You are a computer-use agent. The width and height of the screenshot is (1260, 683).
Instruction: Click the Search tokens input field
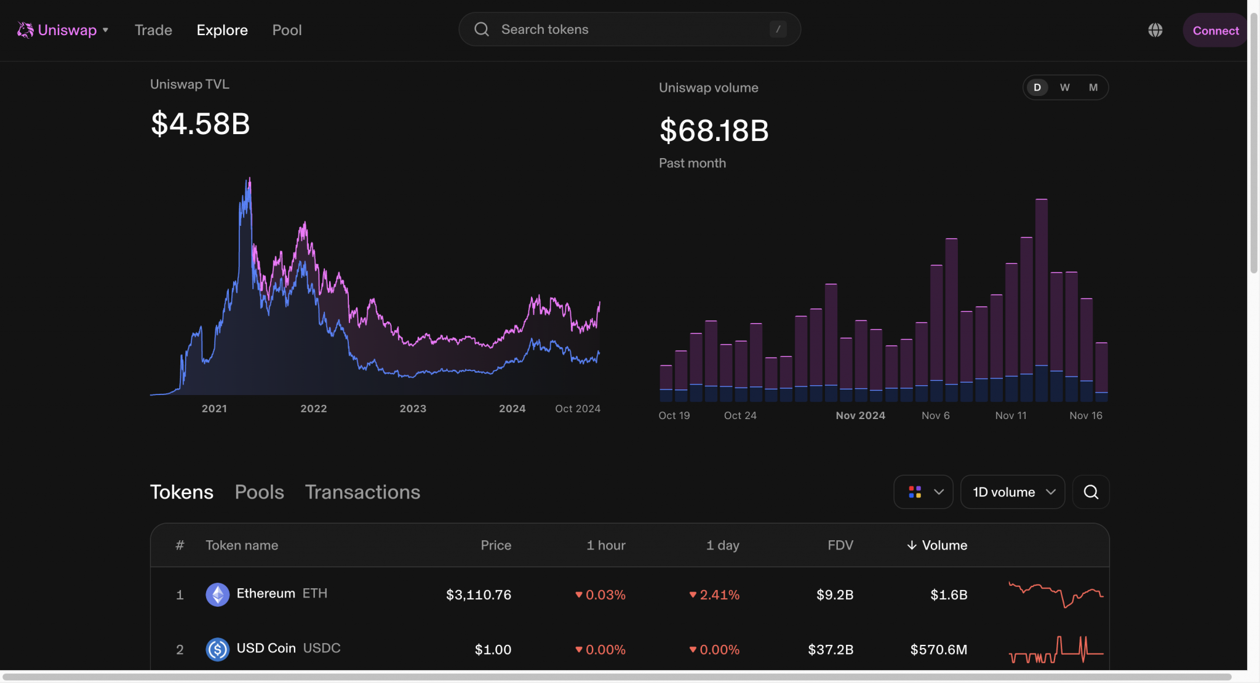click(x=628, y=30)
